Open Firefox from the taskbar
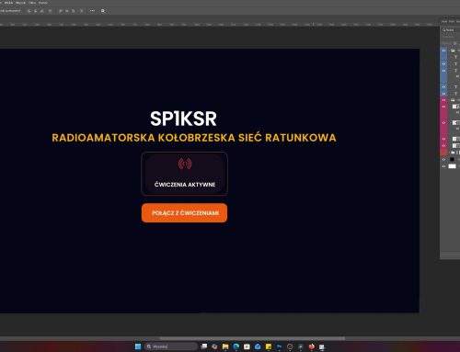The width and height of the screenshot is (460, 352). (x=312, y=346)
